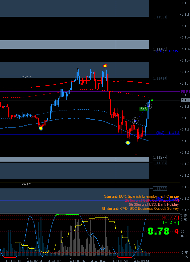Image resolution: width=190 pixels, height=262 pixels.
Task: Click the red letter q next to 0.78
Action: click(x=177, y=231)
